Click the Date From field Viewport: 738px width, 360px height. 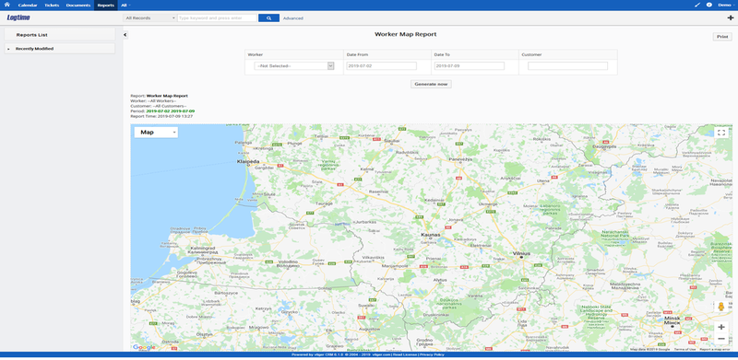tap(382, 65)
